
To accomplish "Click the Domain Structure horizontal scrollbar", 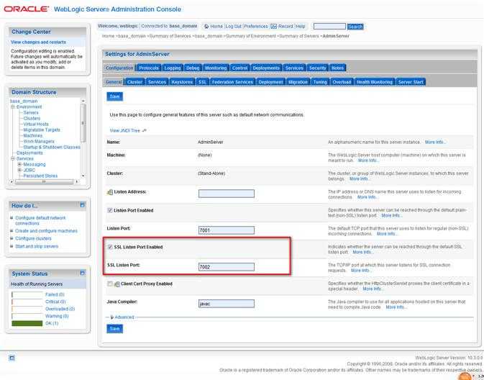I will point(44,181).
